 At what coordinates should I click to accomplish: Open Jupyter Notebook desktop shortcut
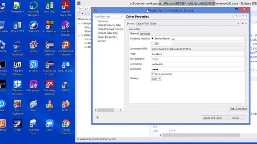pyautogui.click(x=17, y=48)
